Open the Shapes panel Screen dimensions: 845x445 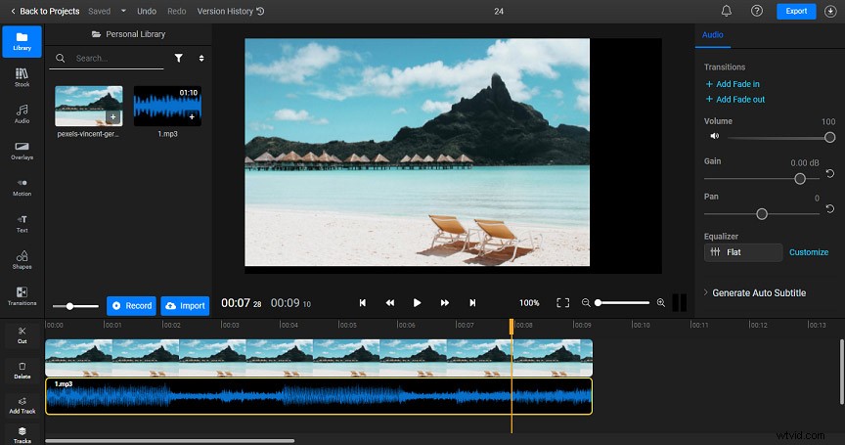(22, 260)
